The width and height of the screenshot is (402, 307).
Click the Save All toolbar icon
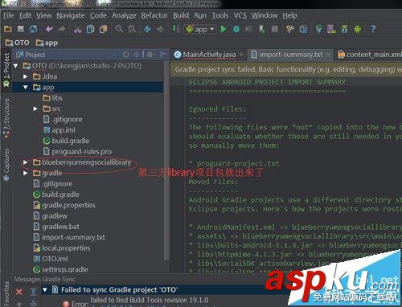click(x=21, y=29)
